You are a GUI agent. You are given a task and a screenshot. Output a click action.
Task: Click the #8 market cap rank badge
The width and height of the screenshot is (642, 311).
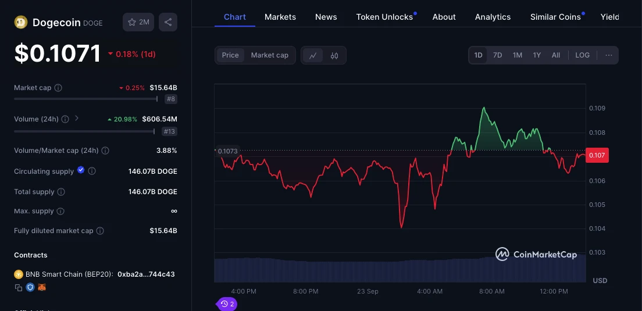(171, 99)
